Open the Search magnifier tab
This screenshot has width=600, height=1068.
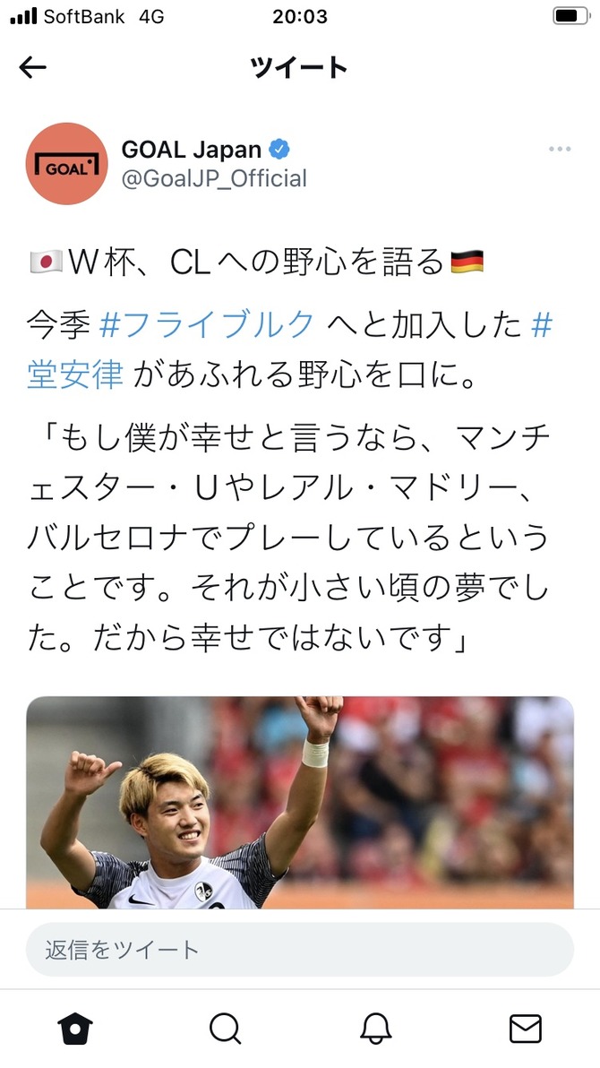225,1029
